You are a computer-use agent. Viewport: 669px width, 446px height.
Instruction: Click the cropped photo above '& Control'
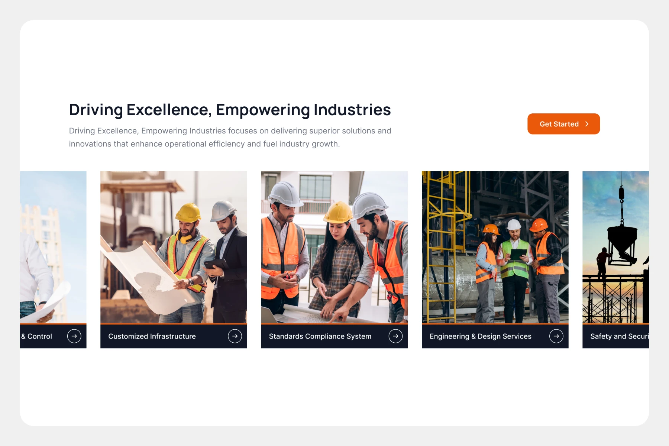[53, 247]
